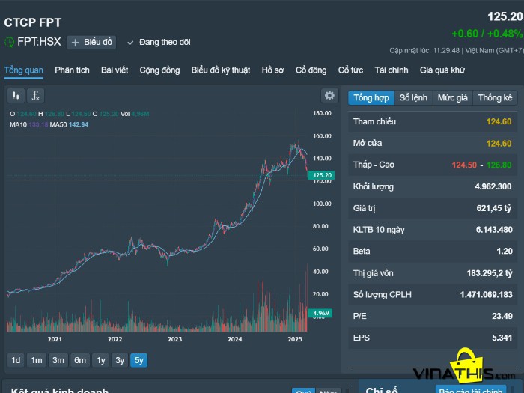Open the Cổ đông tab
Image resolution: width=524 pixels, height=393 pixels.
pyautogui.click(x=311, y=70)
